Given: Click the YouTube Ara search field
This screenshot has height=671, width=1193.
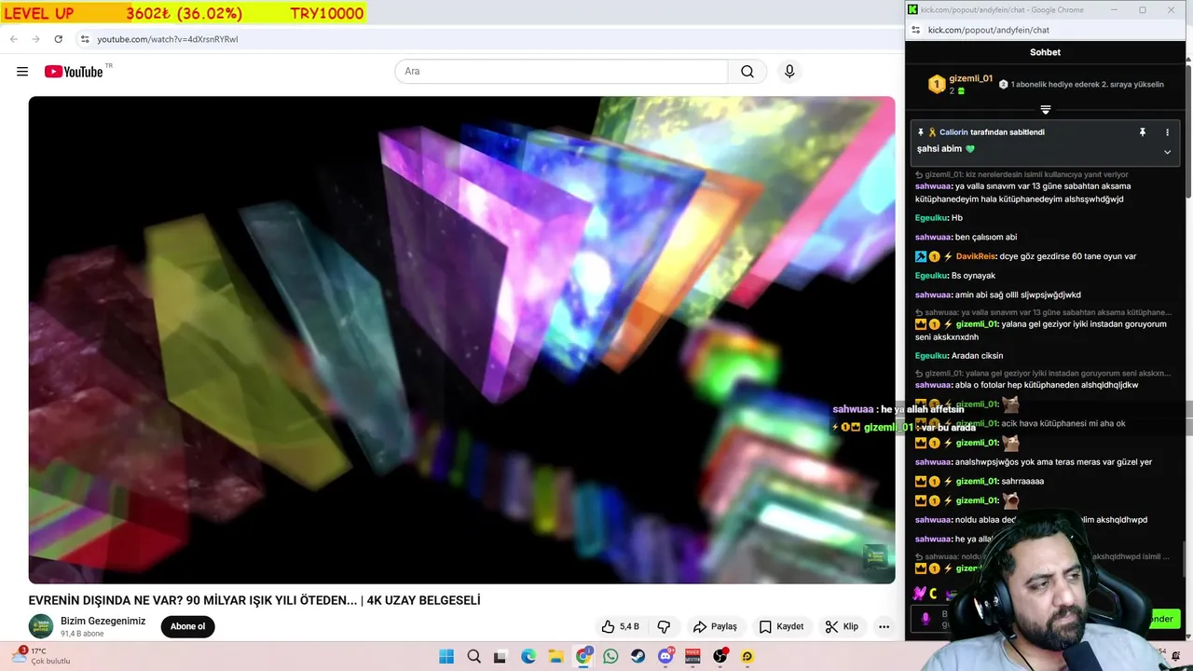Looking at the screenshot, I should (561, 72).
